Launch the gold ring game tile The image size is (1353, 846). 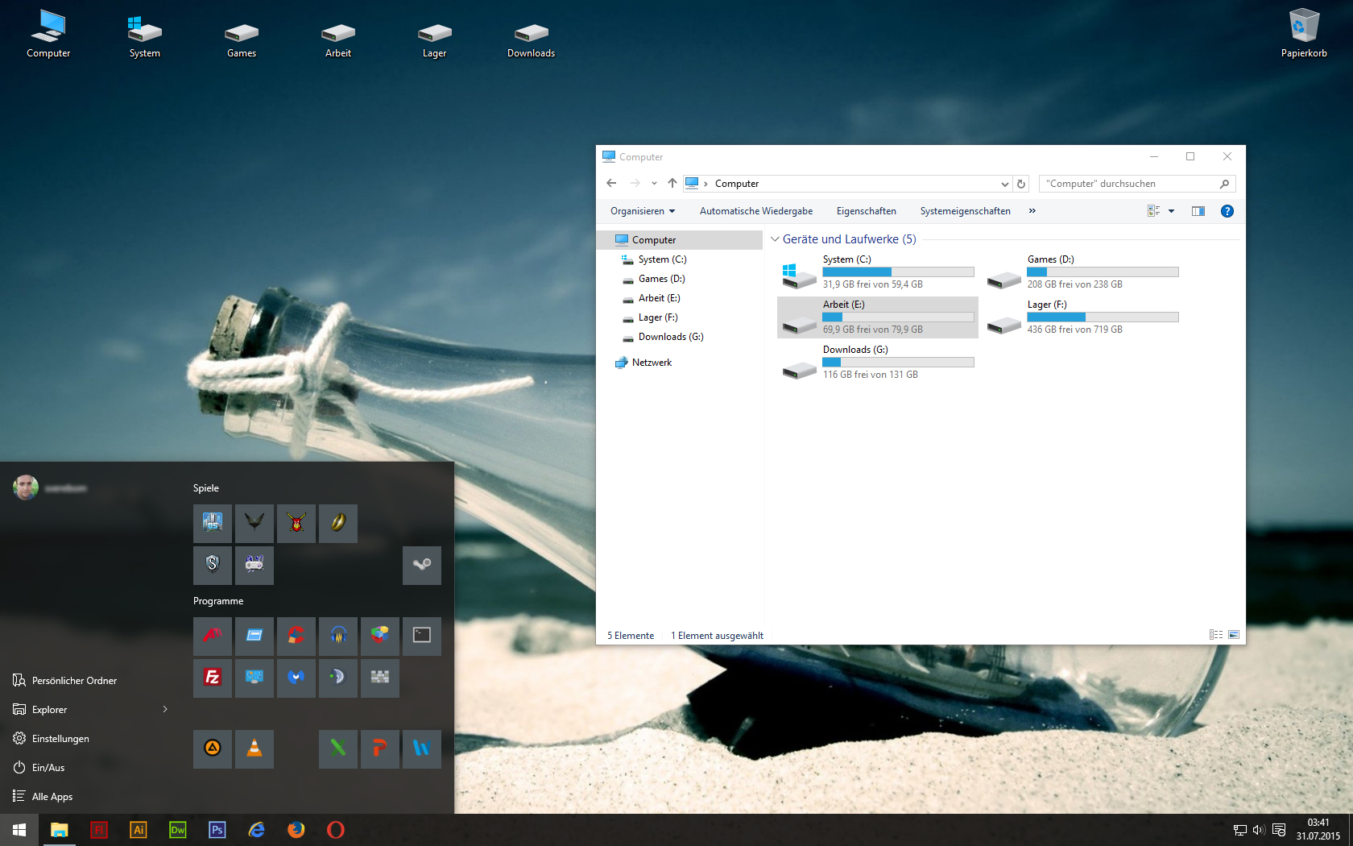click(338, 523)
